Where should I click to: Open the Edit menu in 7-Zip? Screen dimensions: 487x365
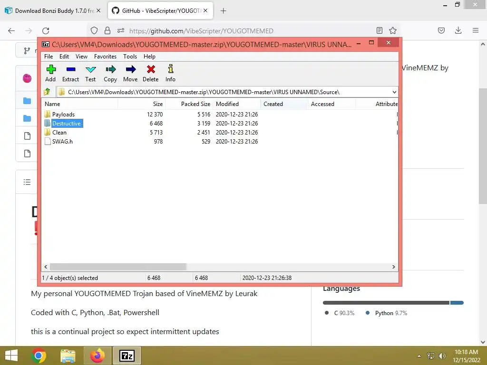pos(64,57)
